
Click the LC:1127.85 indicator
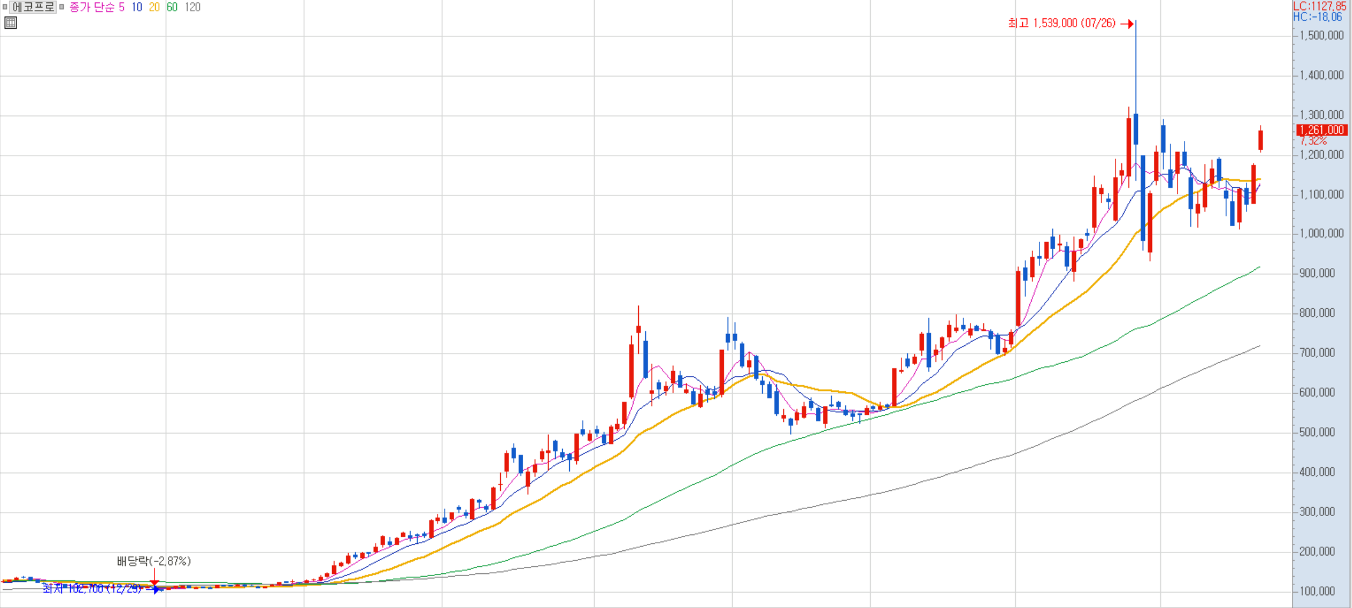click(x=1320, y=6)
